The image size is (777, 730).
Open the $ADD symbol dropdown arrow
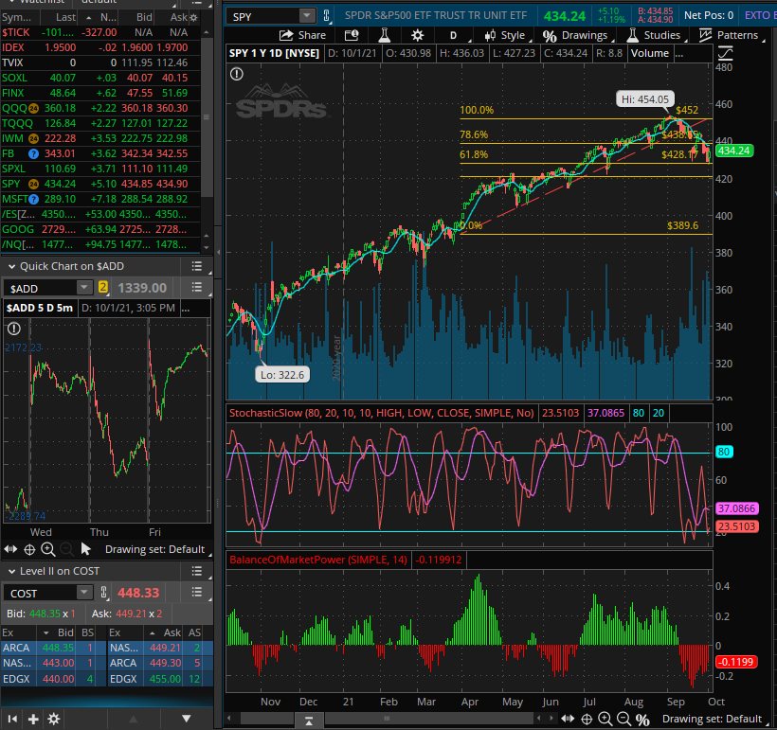84,287
